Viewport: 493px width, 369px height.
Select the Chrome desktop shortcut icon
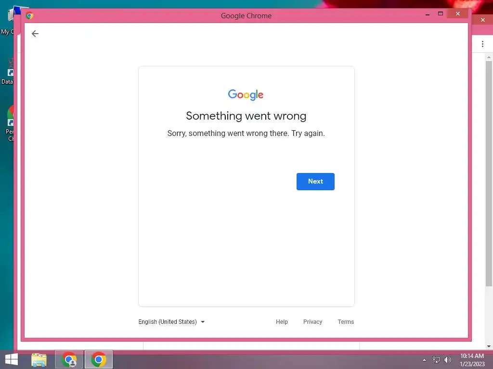pyautogui.click(x=10, y=123)
